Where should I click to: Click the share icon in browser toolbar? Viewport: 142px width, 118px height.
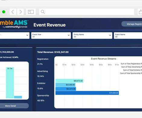[140, 12]
